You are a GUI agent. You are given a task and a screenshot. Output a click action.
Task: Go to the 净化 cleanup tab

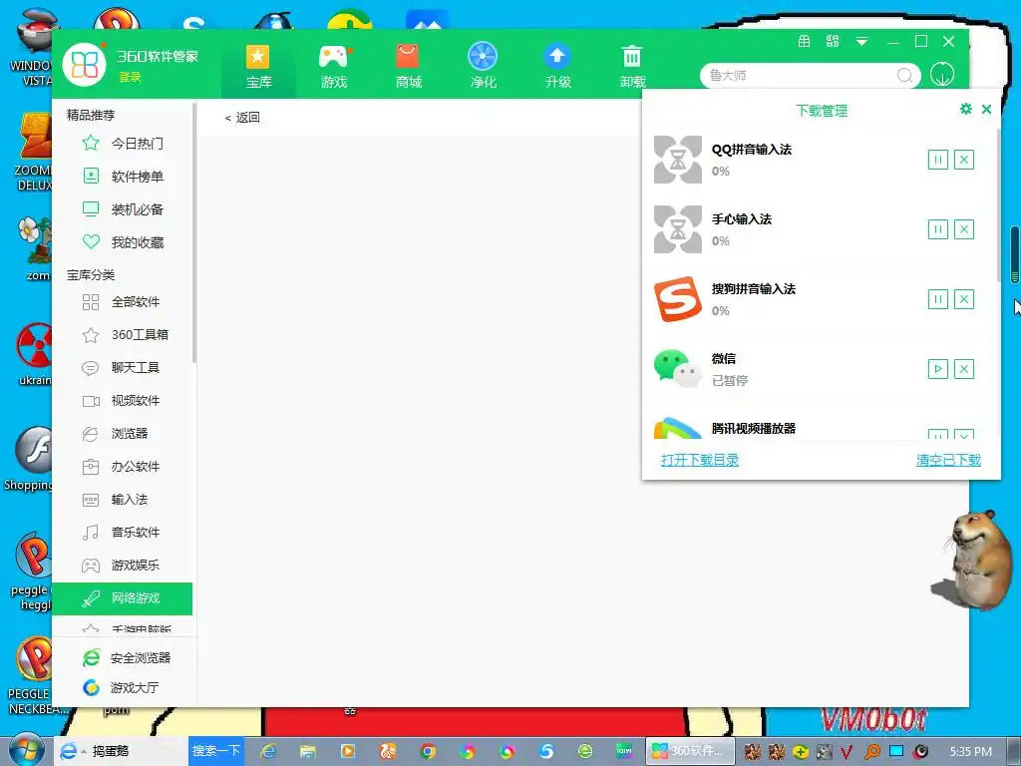coord(483,67)
